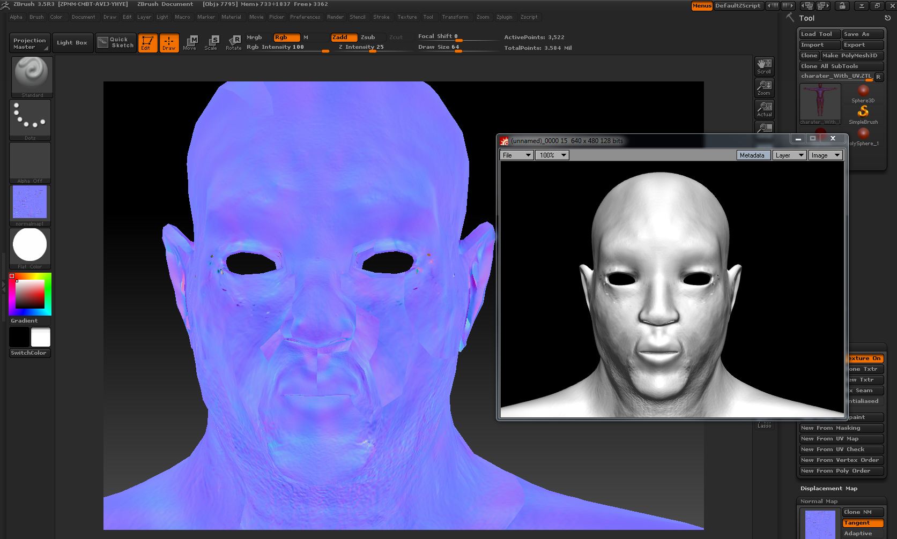Image resolution: width=897 pixels, height=539 pixels.
Task: Toggle Texture On in Tool palette
Action: (x=864, y=358)
